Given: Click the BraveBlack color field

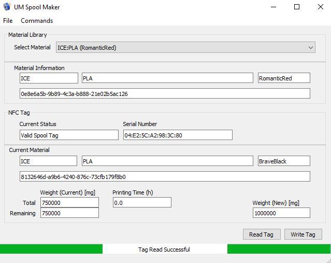Looking at the screenshot, I should click(x=284, y=161).
